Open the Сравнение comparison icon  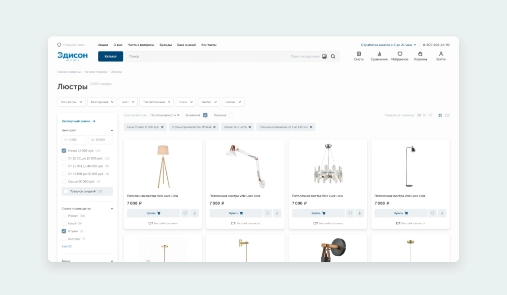(x=379, y=54)
